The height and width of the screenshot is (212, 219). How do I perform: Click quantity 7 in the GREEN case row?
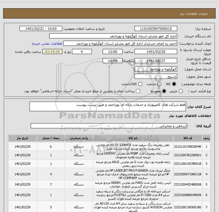[x=51, y=184]
